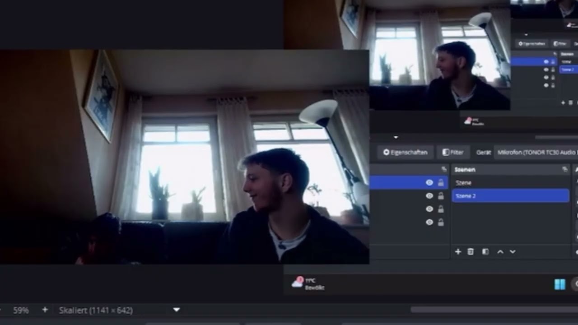This screenshot has height=325, width=578.
Task: Click the 59% zoom level value
Action: point(21,310)
